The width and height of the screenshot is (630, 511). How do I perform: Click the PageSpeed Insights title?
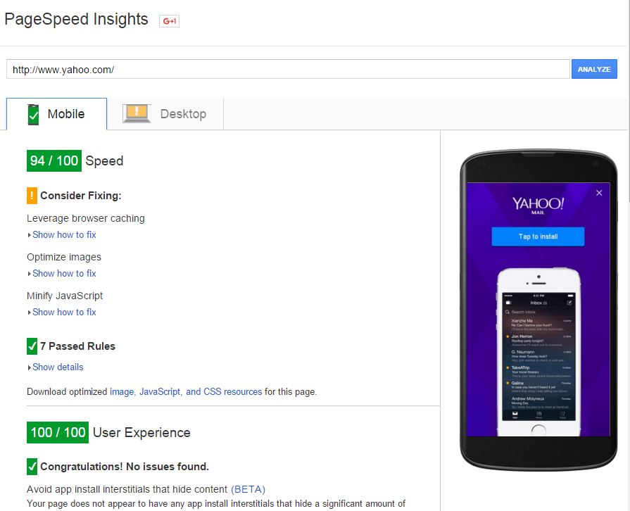[76, 19]
